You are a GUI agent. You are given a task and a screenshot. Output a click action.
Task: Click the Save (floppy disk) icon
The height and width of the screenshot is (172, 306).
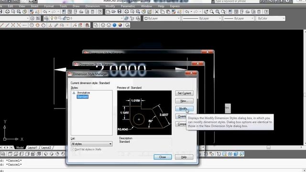point(119,11)
